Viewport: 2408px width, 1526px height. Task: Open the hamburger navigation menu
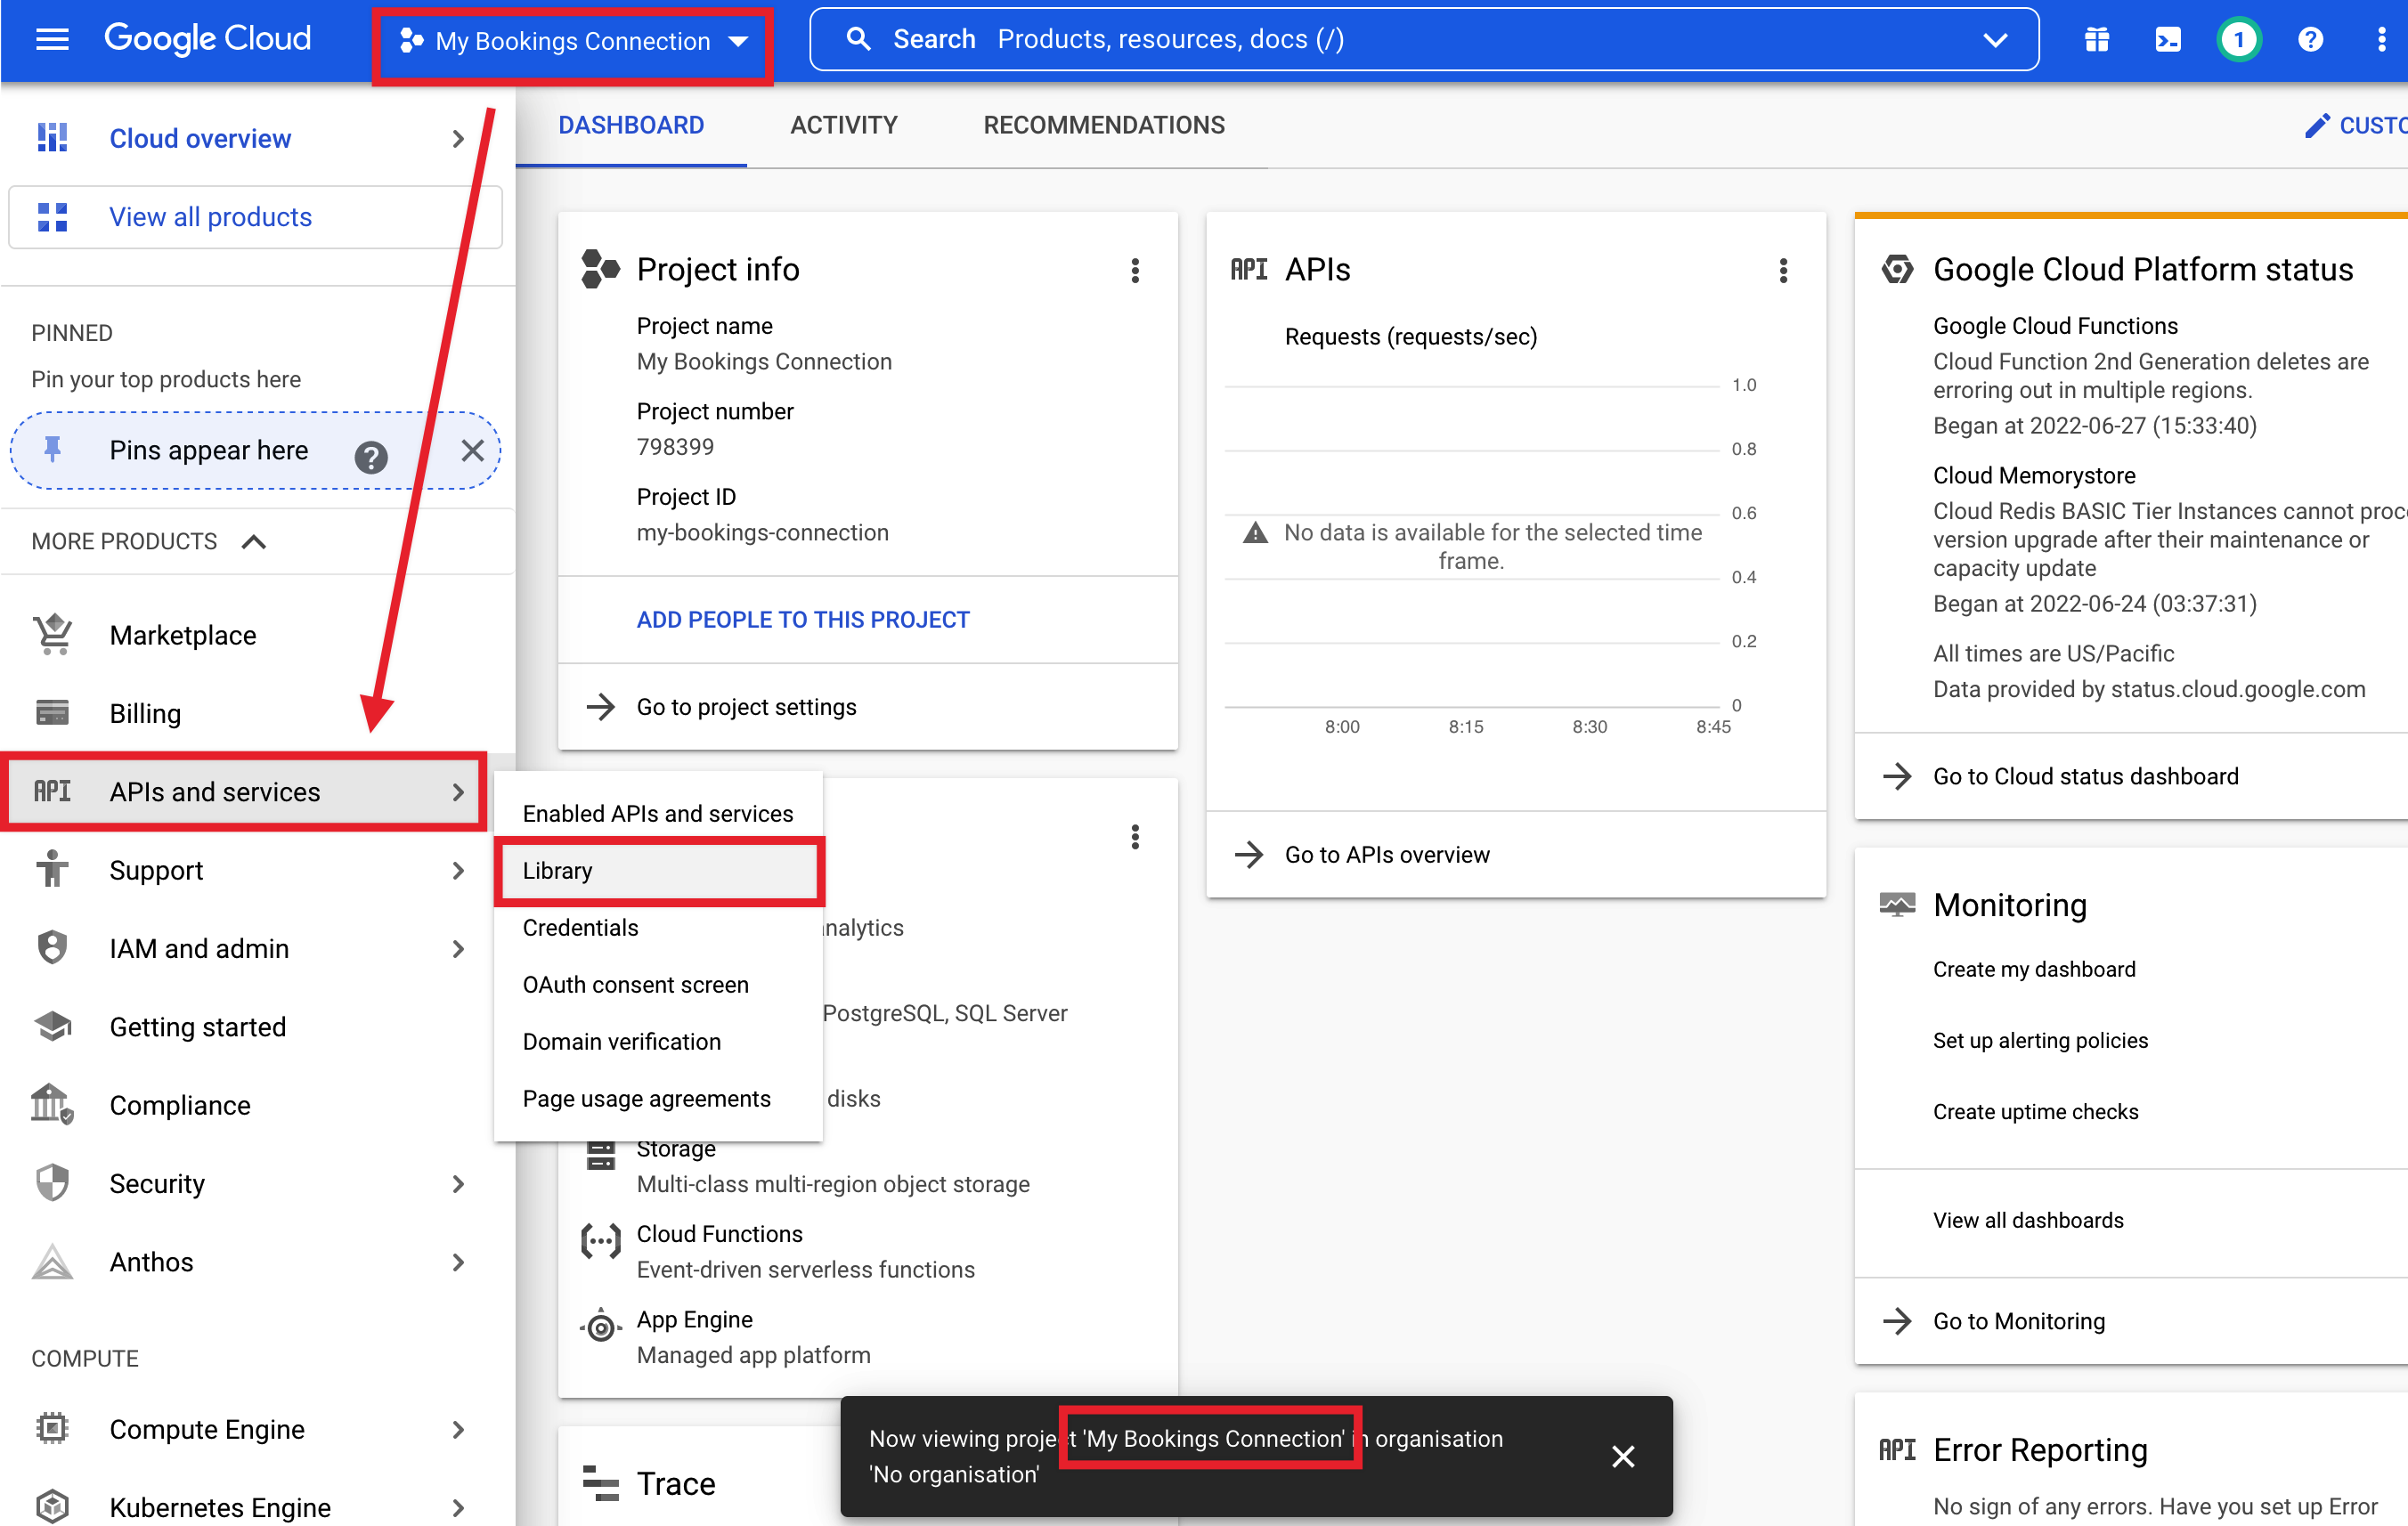[52, 40]
